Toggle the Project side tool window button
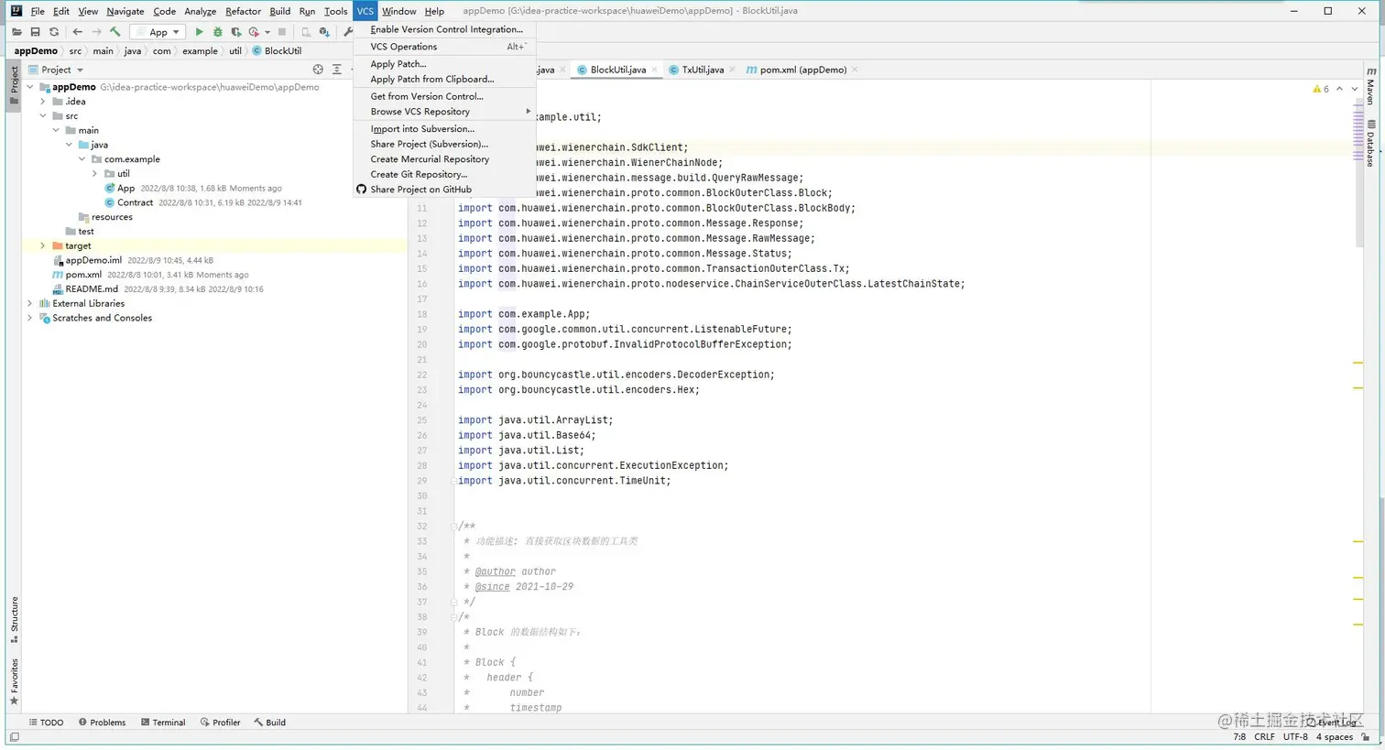The image size is (1385, 750). 14,85
